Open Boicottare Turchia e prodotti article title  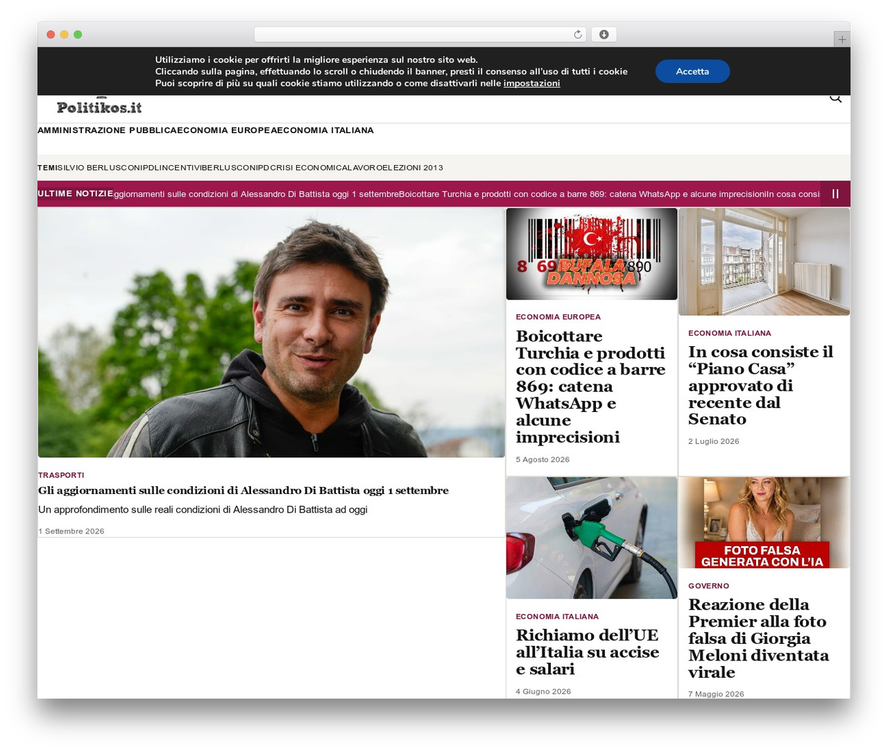click(590, 386)
